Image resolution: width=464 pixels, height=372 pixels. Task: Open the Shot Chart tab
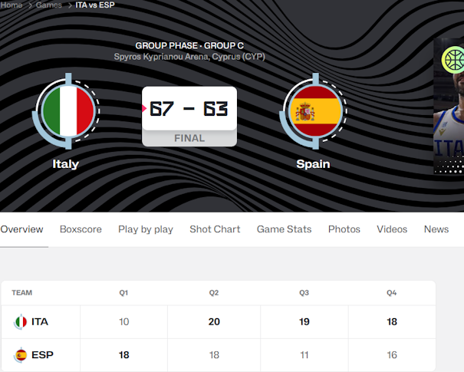[x=215, y=229]
